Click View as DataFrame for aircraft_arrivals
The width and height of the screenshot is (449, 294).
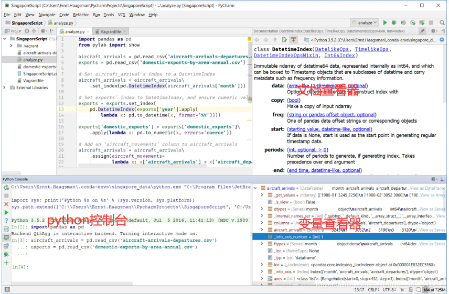click(x=427, y=188)
